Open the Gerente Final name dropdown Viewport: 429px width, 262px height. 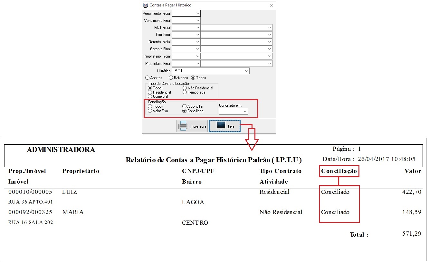269,49
